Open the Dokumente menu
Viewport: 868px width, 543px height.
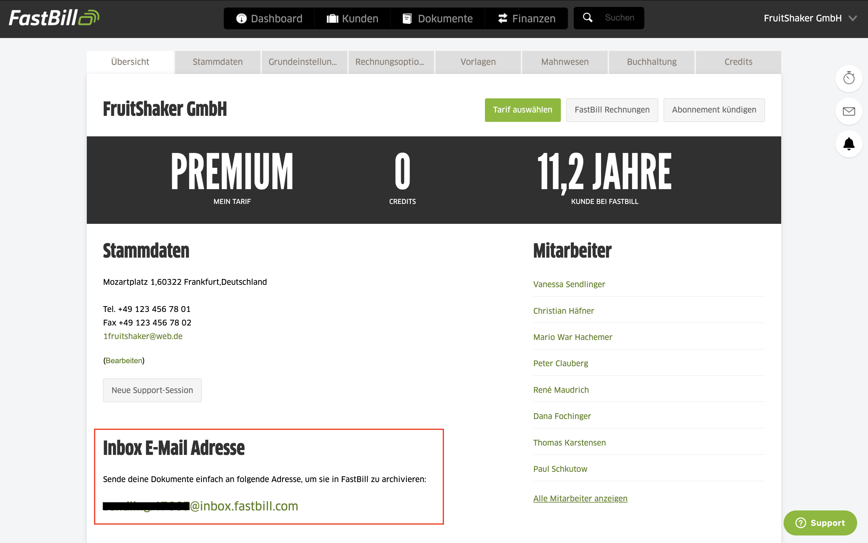click(438, 18)
